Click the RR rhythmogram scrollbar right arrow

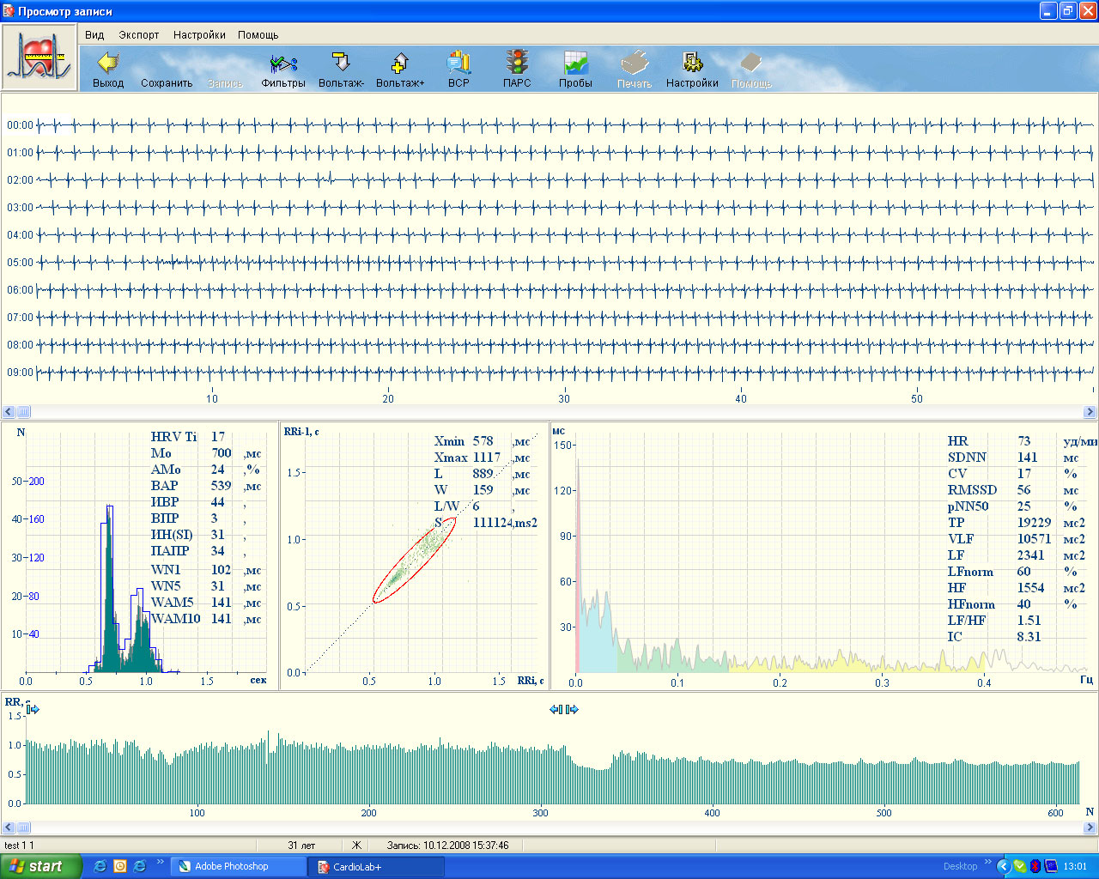click(1090, 827)
